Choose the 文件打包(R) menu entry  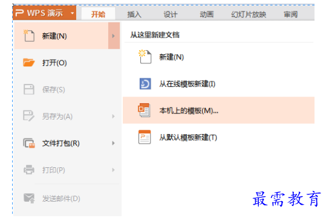(x=67, y=143)
